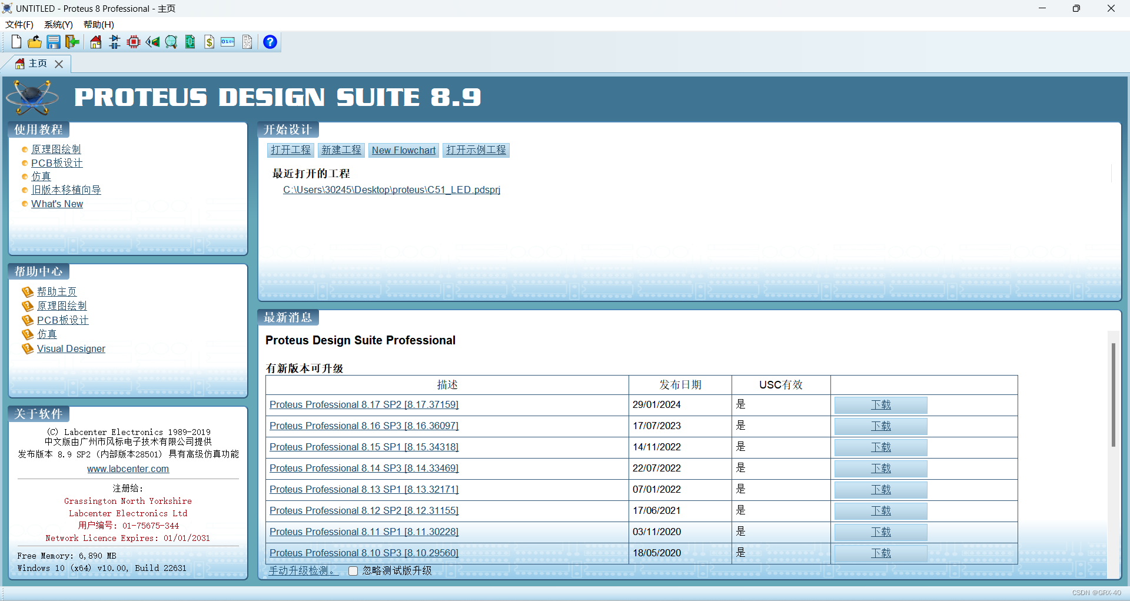This screenshot has height=601, width=1130.
Task: Click 下载 button for 8.14 SP3 row
Action: [x=881, y=469]
